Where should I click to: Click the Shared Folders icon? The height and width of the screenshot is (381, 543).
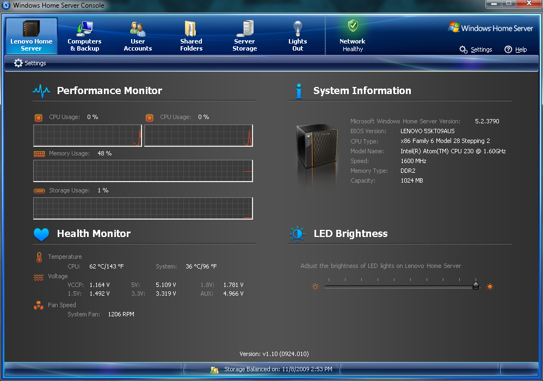click(191, 29)
